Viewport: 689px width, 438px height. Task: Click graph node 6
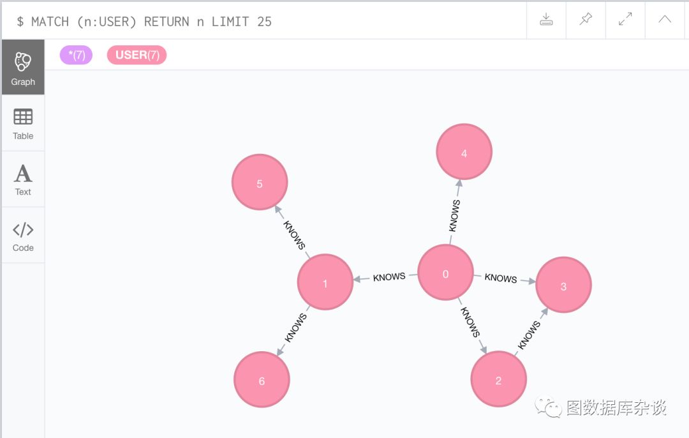(x=262, y=380)
